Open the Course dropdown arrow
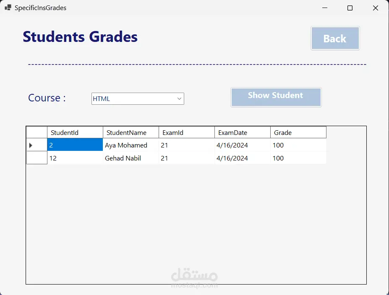 (179, 98)
